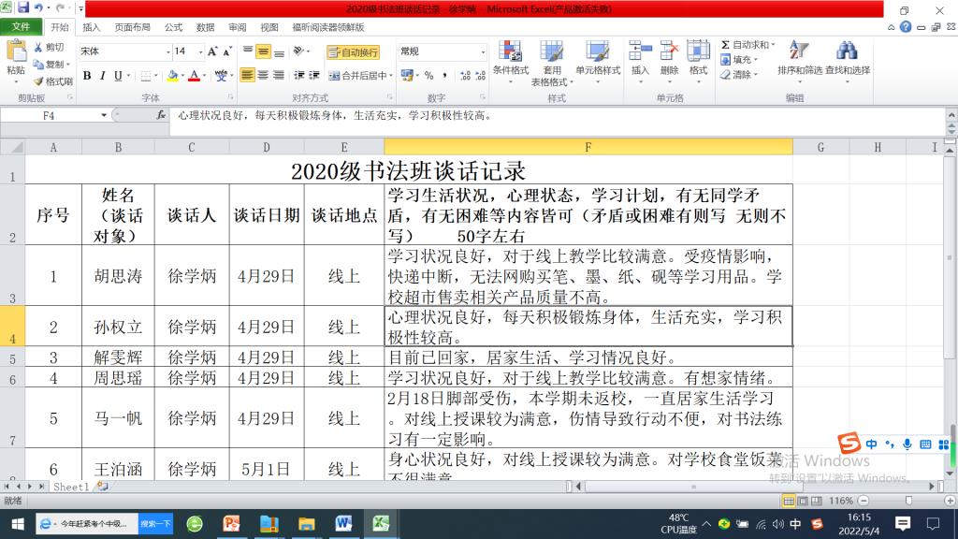The height and width of the screenshot is (539, 958).
Task: Toggle Wrap Text (自动换行)
Action: [x=353, y=52]
